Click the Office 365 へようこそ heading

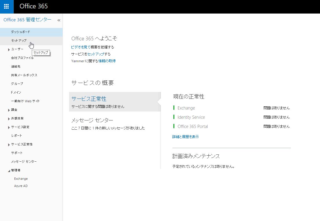[x=94, y=39]
